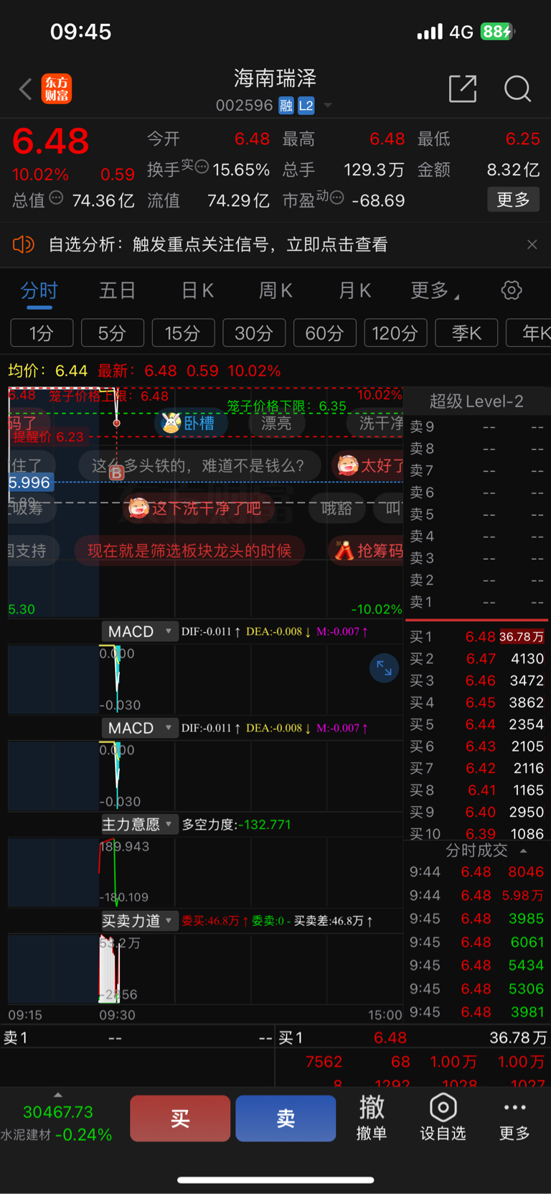551x1194 pixels.
Task: Tap 买1 row at 6.48
Action: (477, 637)
